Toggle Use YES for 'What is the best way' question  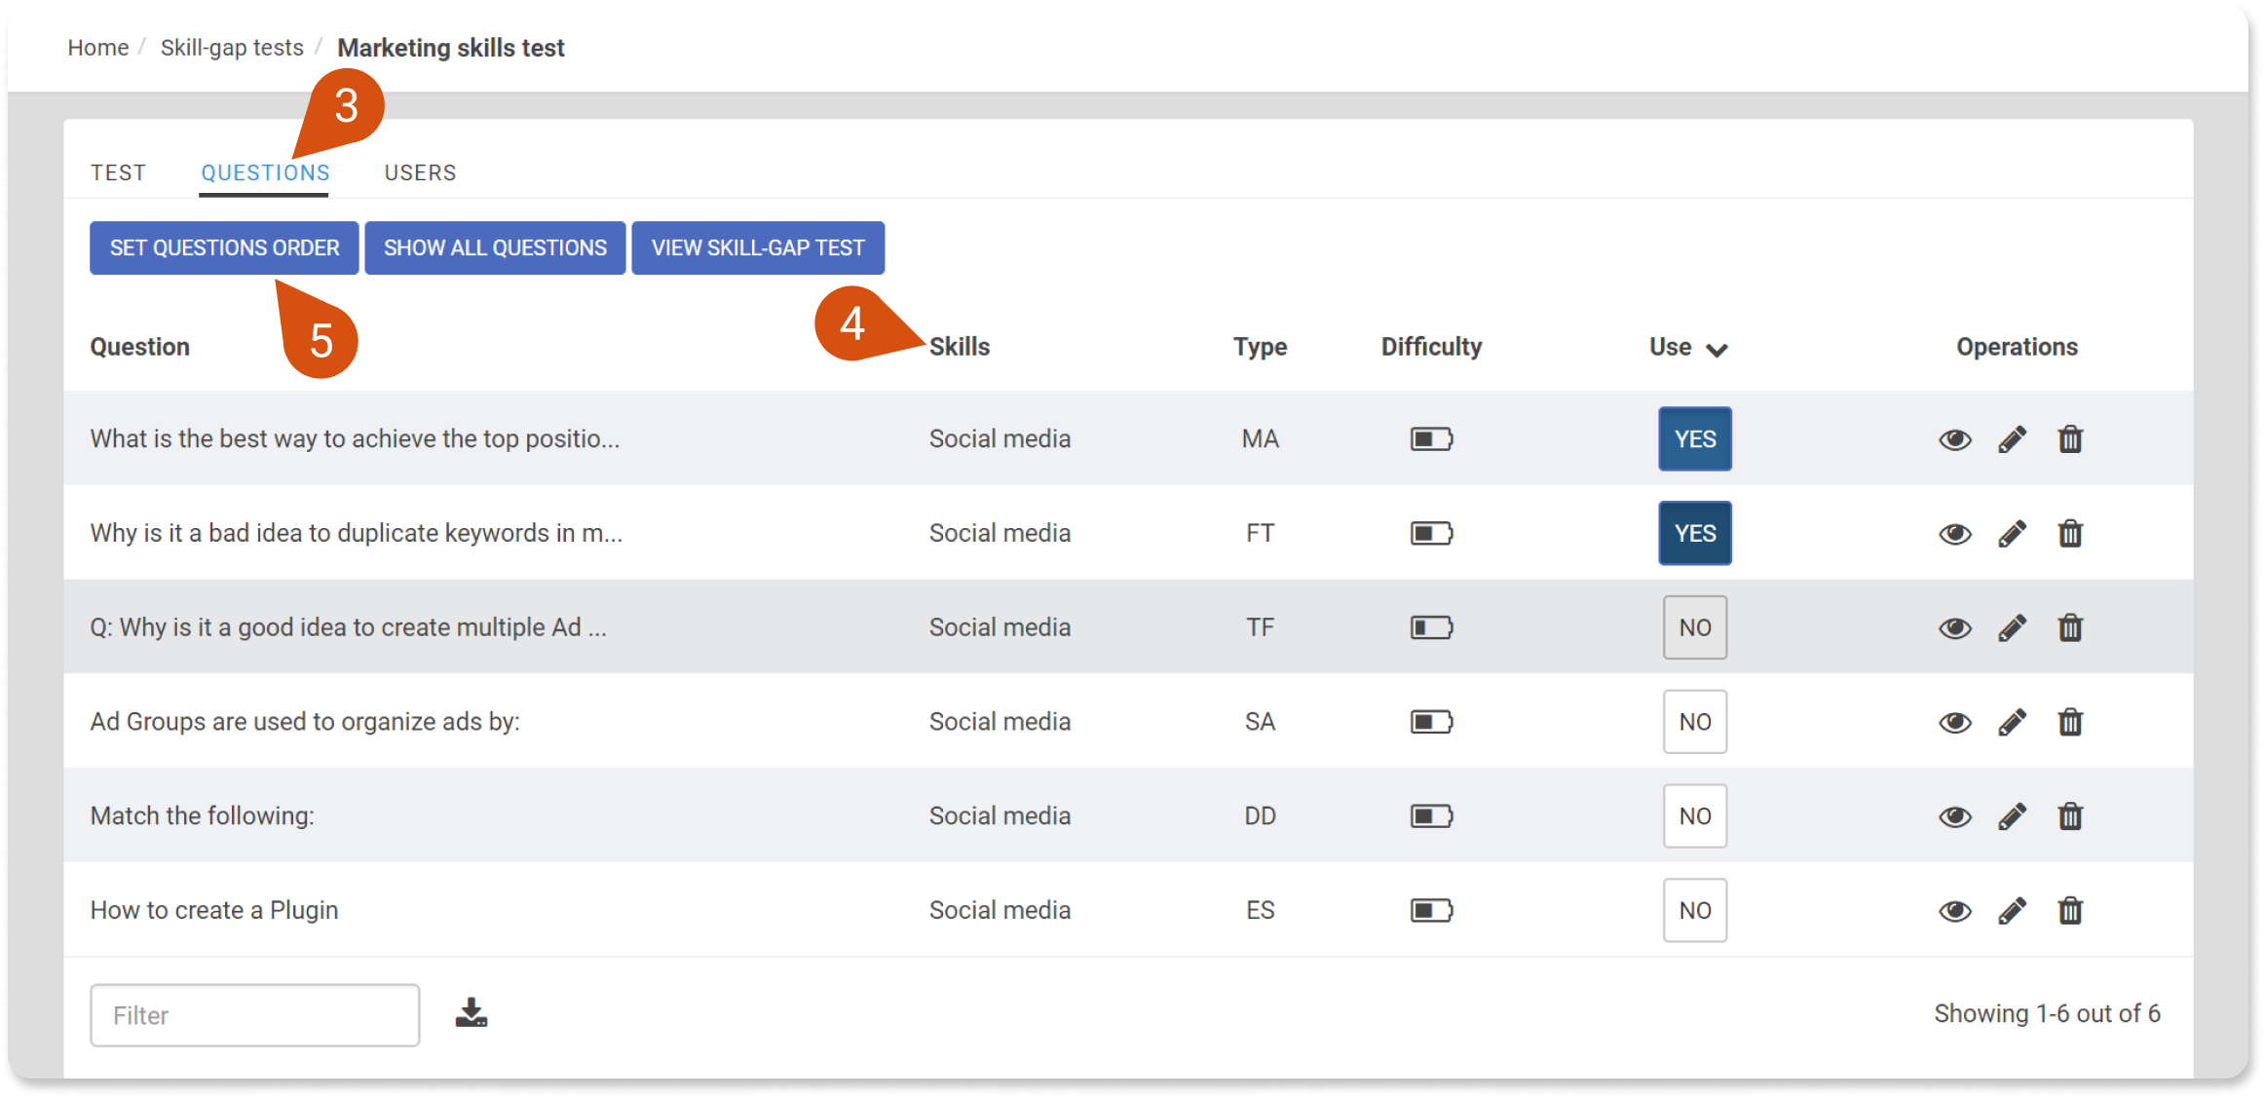[1695, 439]
